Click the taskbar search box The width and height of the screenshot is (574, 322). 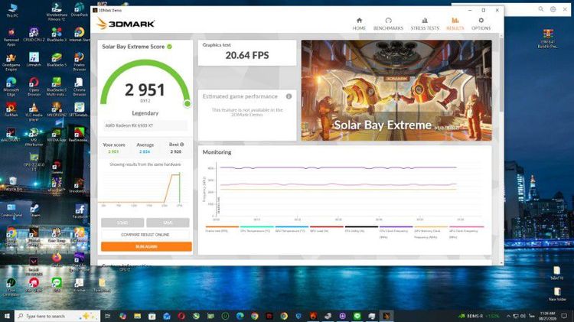pos(57,316)
